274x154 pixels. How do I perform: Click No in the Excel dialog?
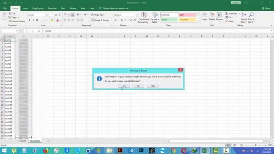138,86
